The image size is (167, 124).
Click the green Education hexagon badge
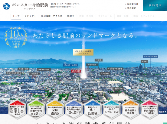pos(36,109)
